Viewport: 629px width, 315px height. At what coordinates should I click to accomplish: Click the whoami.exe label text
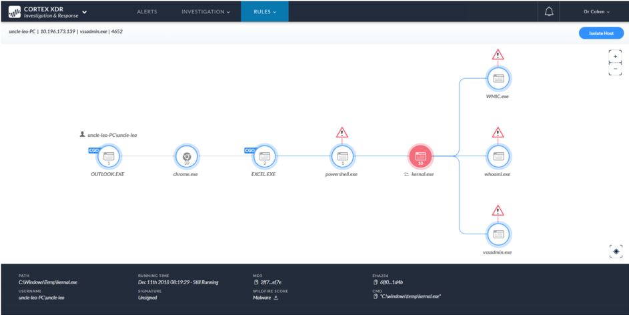(498, 175)
